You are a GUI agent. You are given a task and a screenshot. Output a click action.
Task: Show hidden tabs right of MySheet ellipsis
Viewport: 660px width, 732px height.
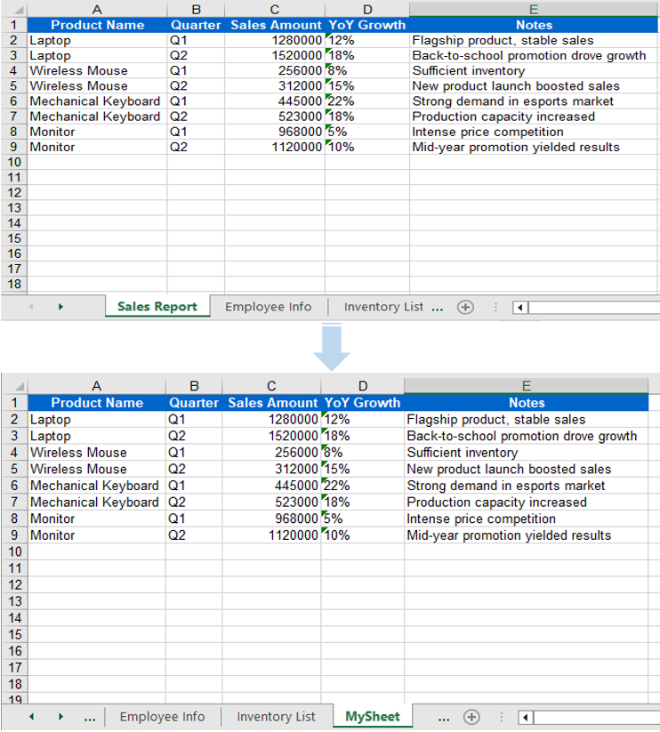pos(444,718)
